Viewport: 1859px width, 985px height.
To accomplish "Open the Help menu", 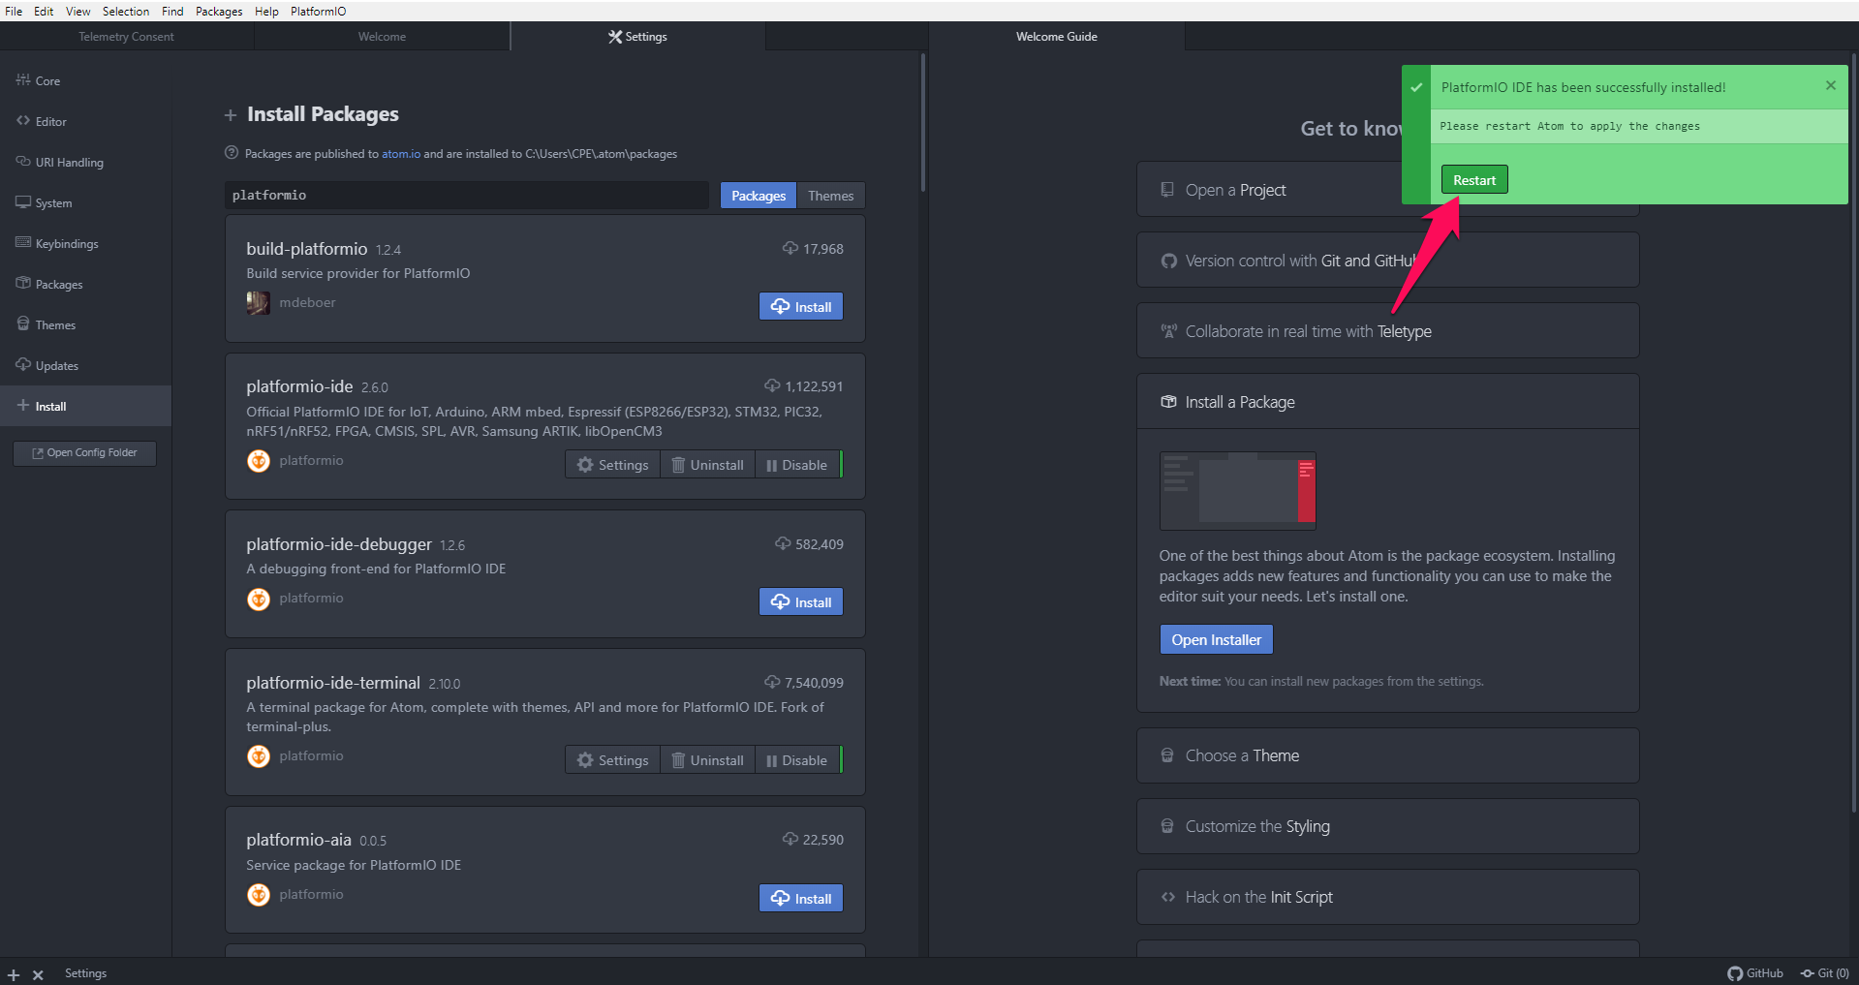I will click(x=266, y=11).
